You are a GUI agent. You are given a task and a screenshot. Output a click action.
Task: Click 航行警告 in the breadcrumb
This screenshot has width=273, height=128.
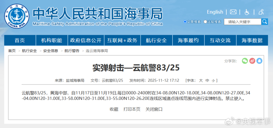(72, 51)
